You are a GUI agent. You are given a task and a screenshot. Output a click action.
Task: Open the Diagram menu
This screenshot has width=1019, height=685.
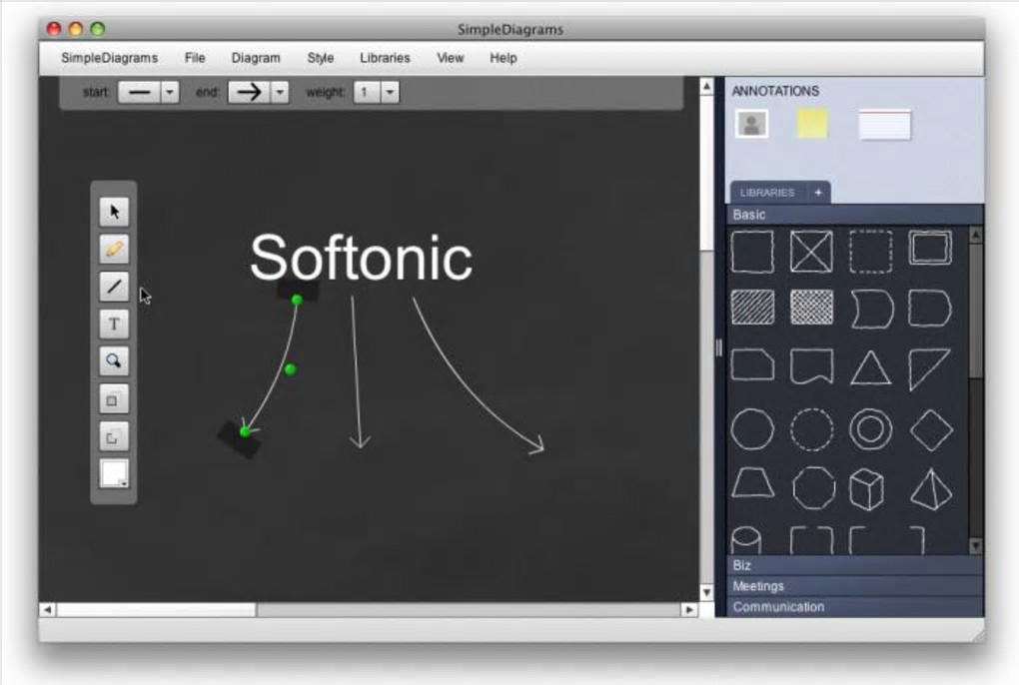coord(256,58)
